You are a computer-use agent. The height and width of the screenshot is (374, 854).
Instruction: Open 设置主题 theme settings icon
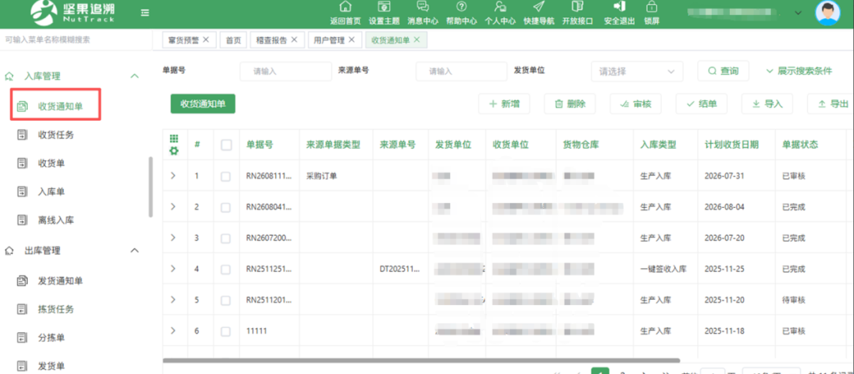(x=384, y=7)
